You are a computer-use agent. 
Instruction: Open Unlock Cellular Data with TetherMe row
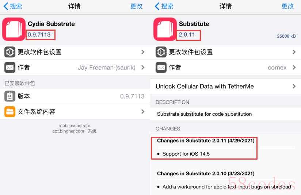coord(225,87)
